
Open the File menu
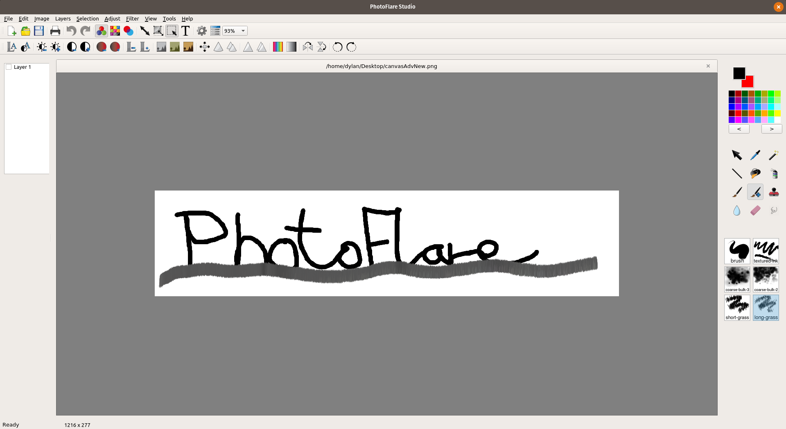pos(9,19)
